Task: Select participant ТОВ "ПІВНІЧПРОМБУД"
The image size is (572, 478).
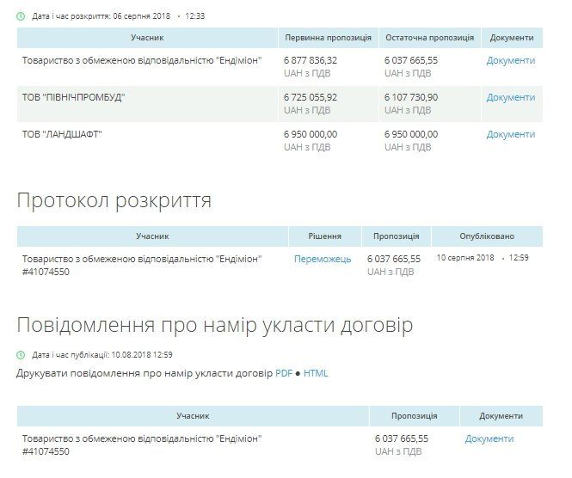Action: (73, 98)
